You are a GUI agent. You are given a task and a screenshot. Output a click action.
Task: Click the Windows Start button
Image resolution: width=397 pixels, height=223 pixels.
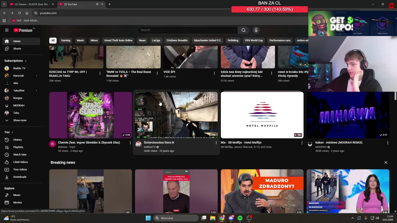148,218
